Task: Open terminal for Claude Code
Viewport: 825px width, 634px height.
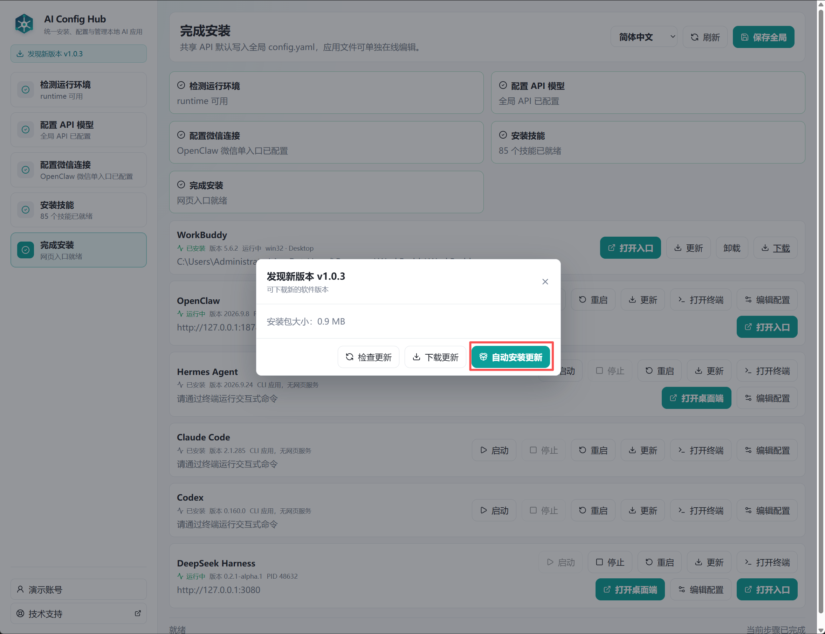Action: click(x=700, y=450)
